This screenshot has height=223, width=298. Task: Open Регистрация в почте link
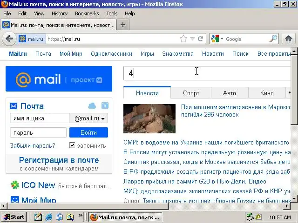pyautogui.click(x=59, y=160)
